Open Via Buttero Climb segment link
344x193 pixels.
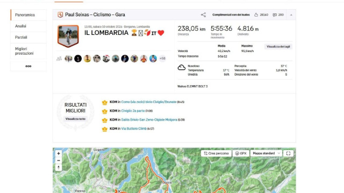(x=134, y=129)
